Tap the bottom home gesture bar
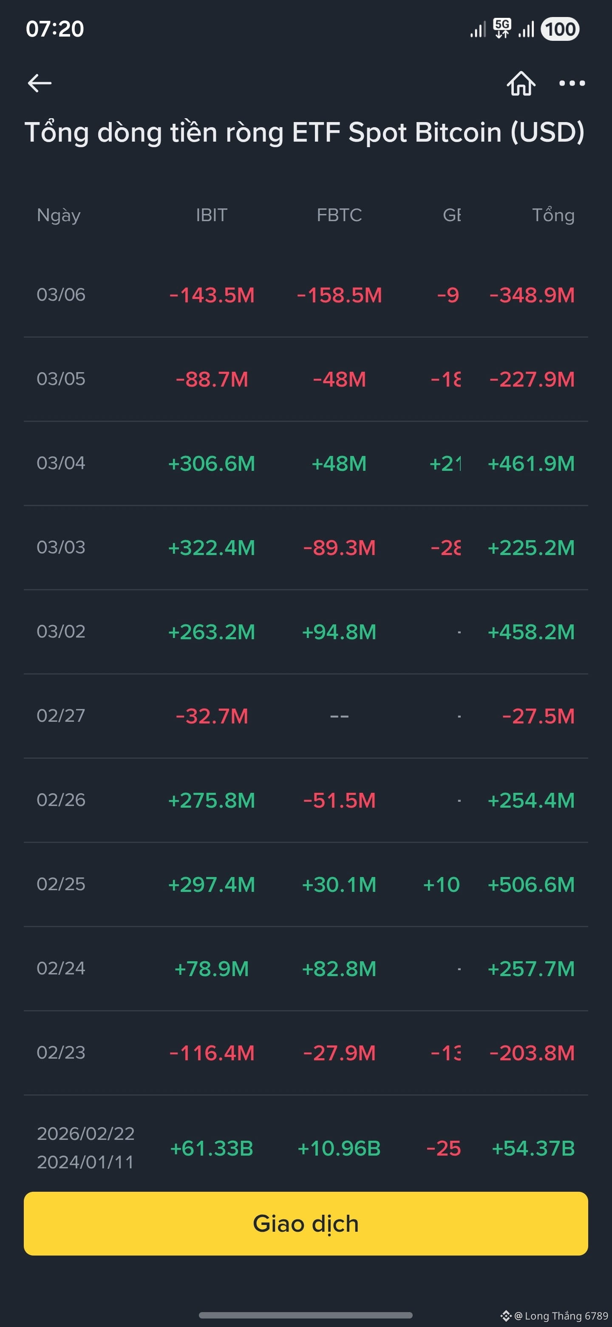Image resolution: width=612 pixels, height=1327 pixels. (x=306, y=1315)
